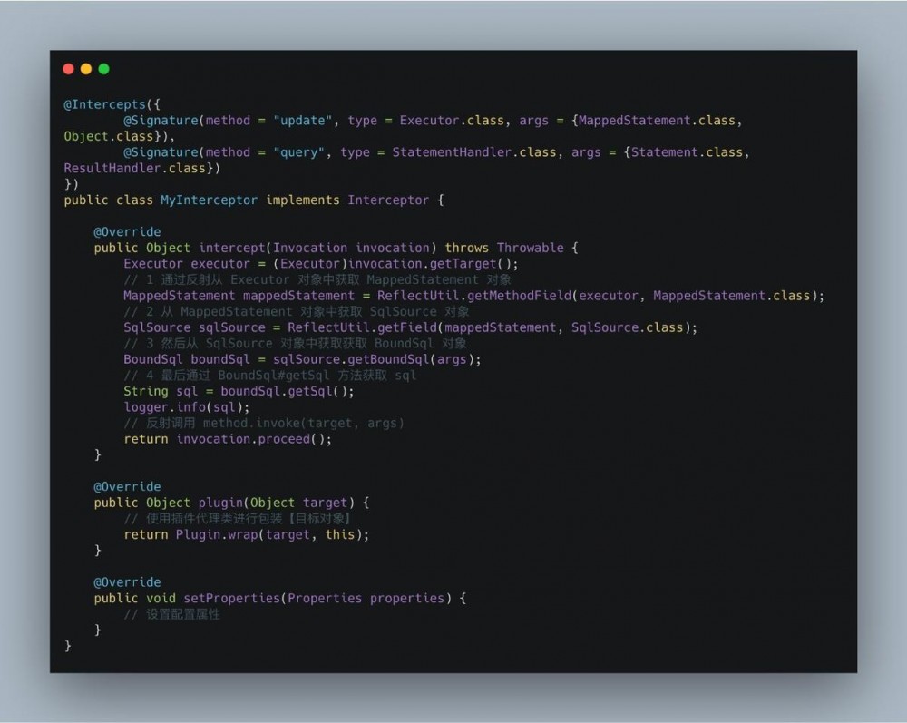The width and height of the screenshot is (907, 723).
Task: Click the "update" string literal
Action: tap(303, 121)
